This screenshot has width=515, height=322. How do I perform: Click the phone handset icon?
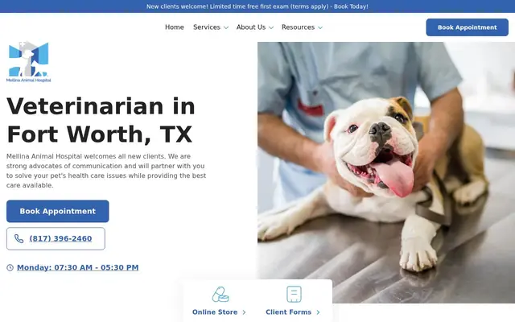point(19,238)
